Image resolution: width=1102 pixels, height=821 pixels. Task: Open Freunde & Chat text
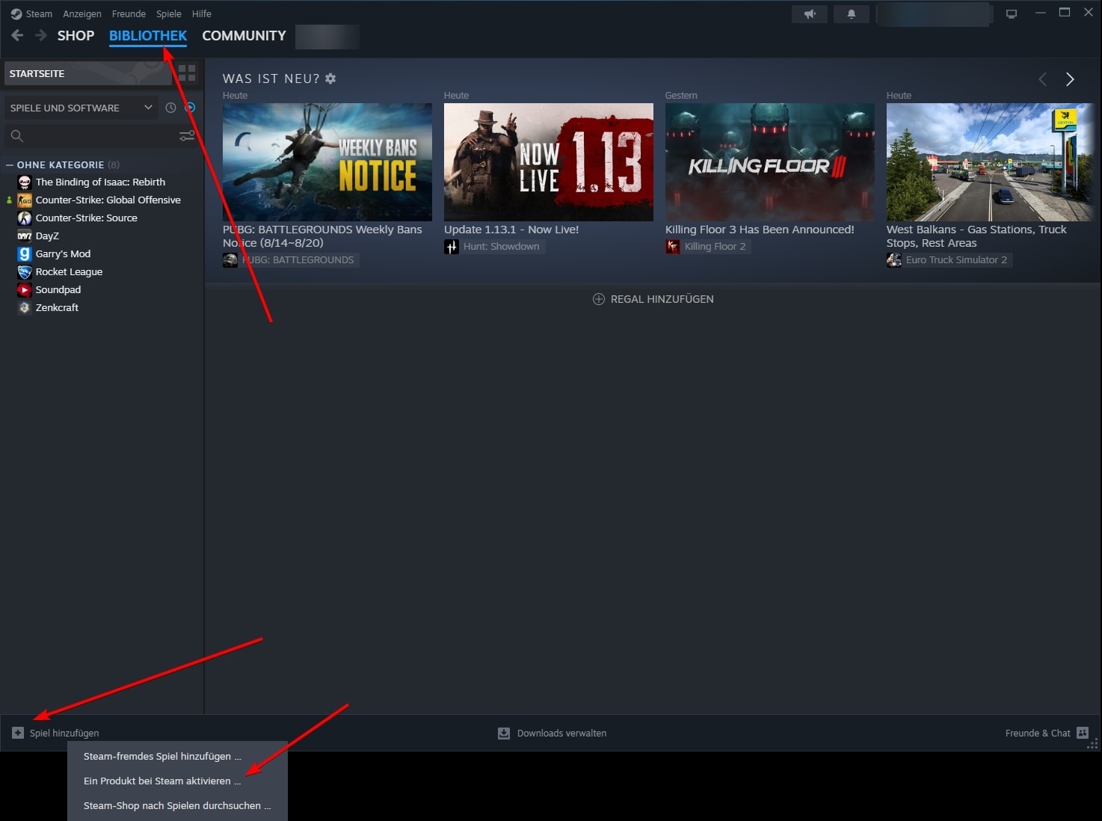tap(1038, 733)
